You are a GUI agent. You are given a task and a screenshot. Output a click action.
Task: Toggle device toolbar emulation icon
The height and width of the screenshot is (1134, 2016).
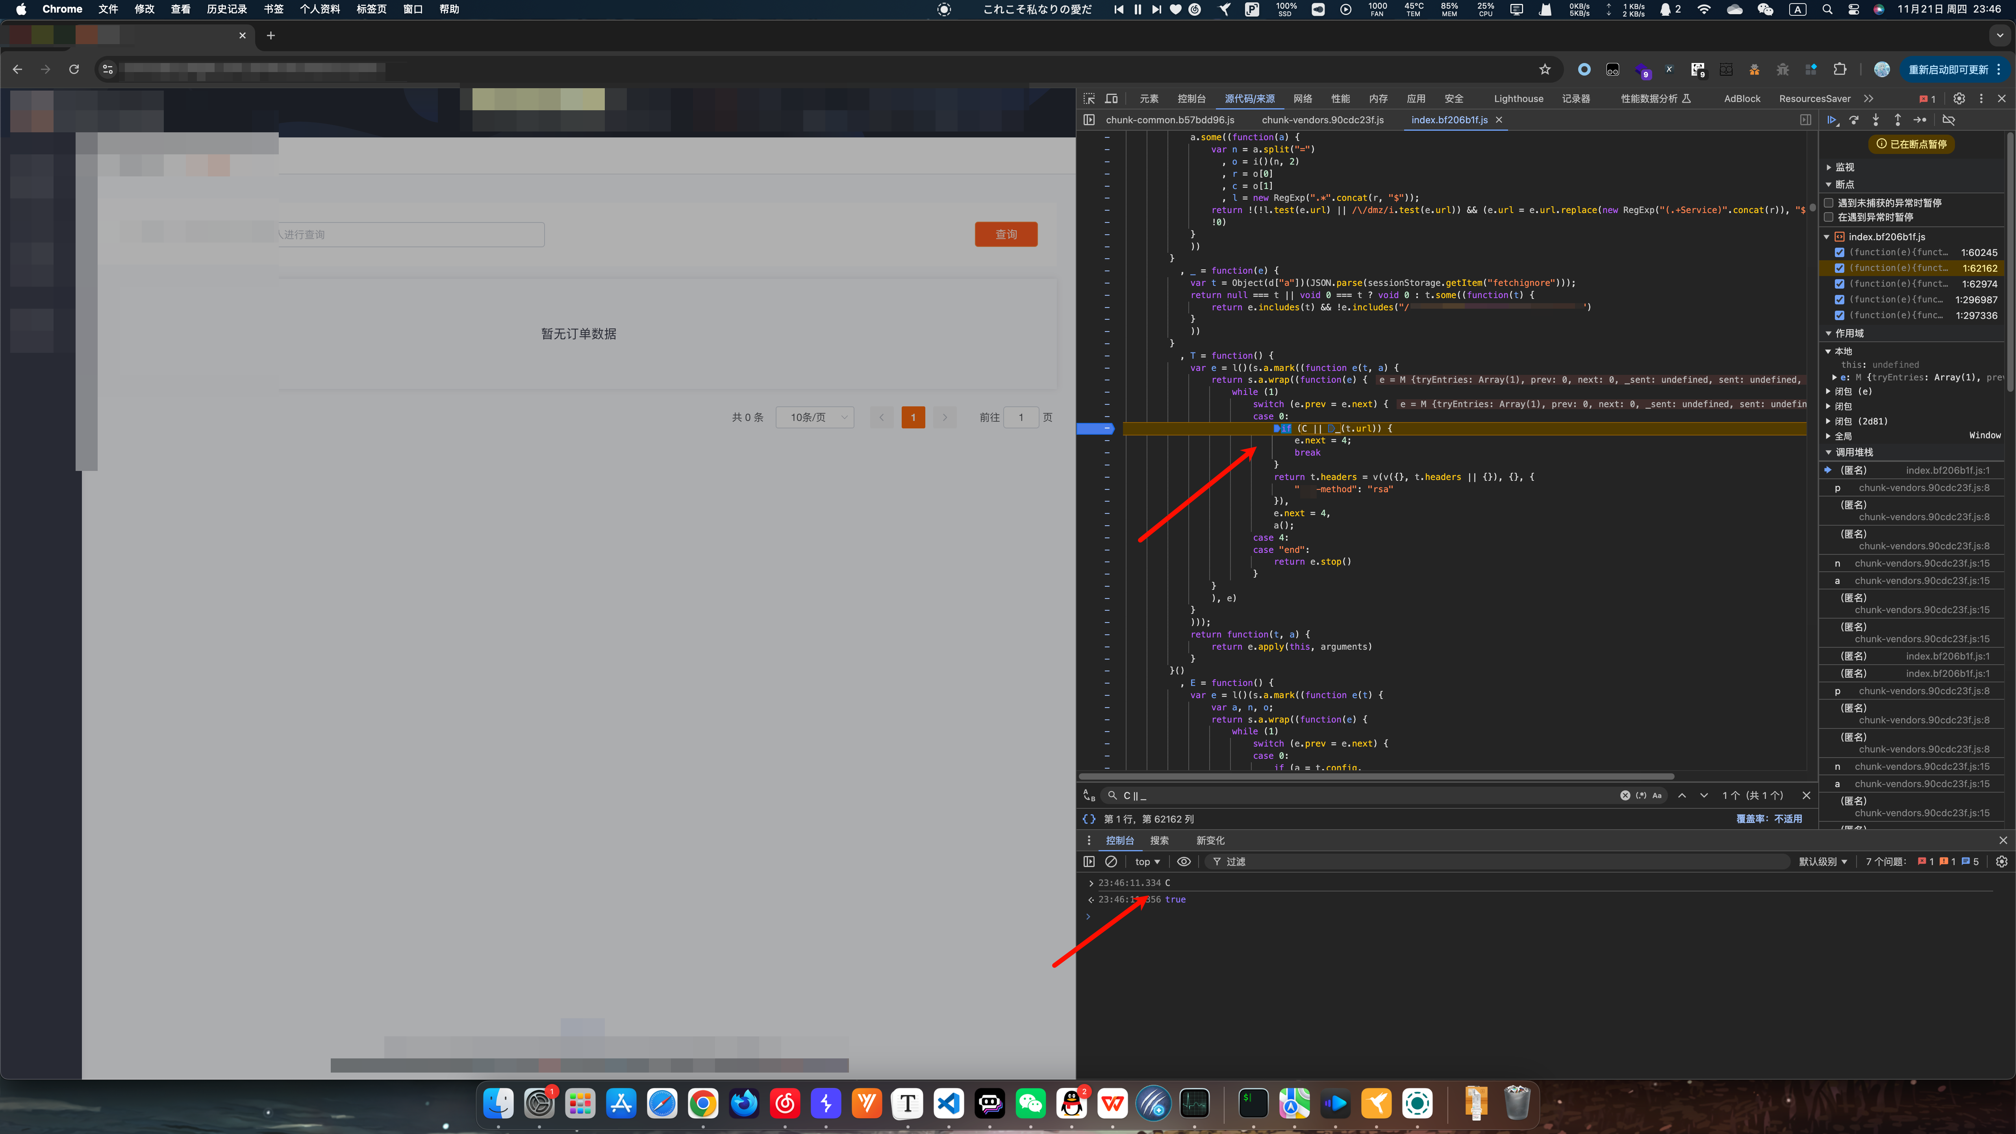[x=1111, y=98]
